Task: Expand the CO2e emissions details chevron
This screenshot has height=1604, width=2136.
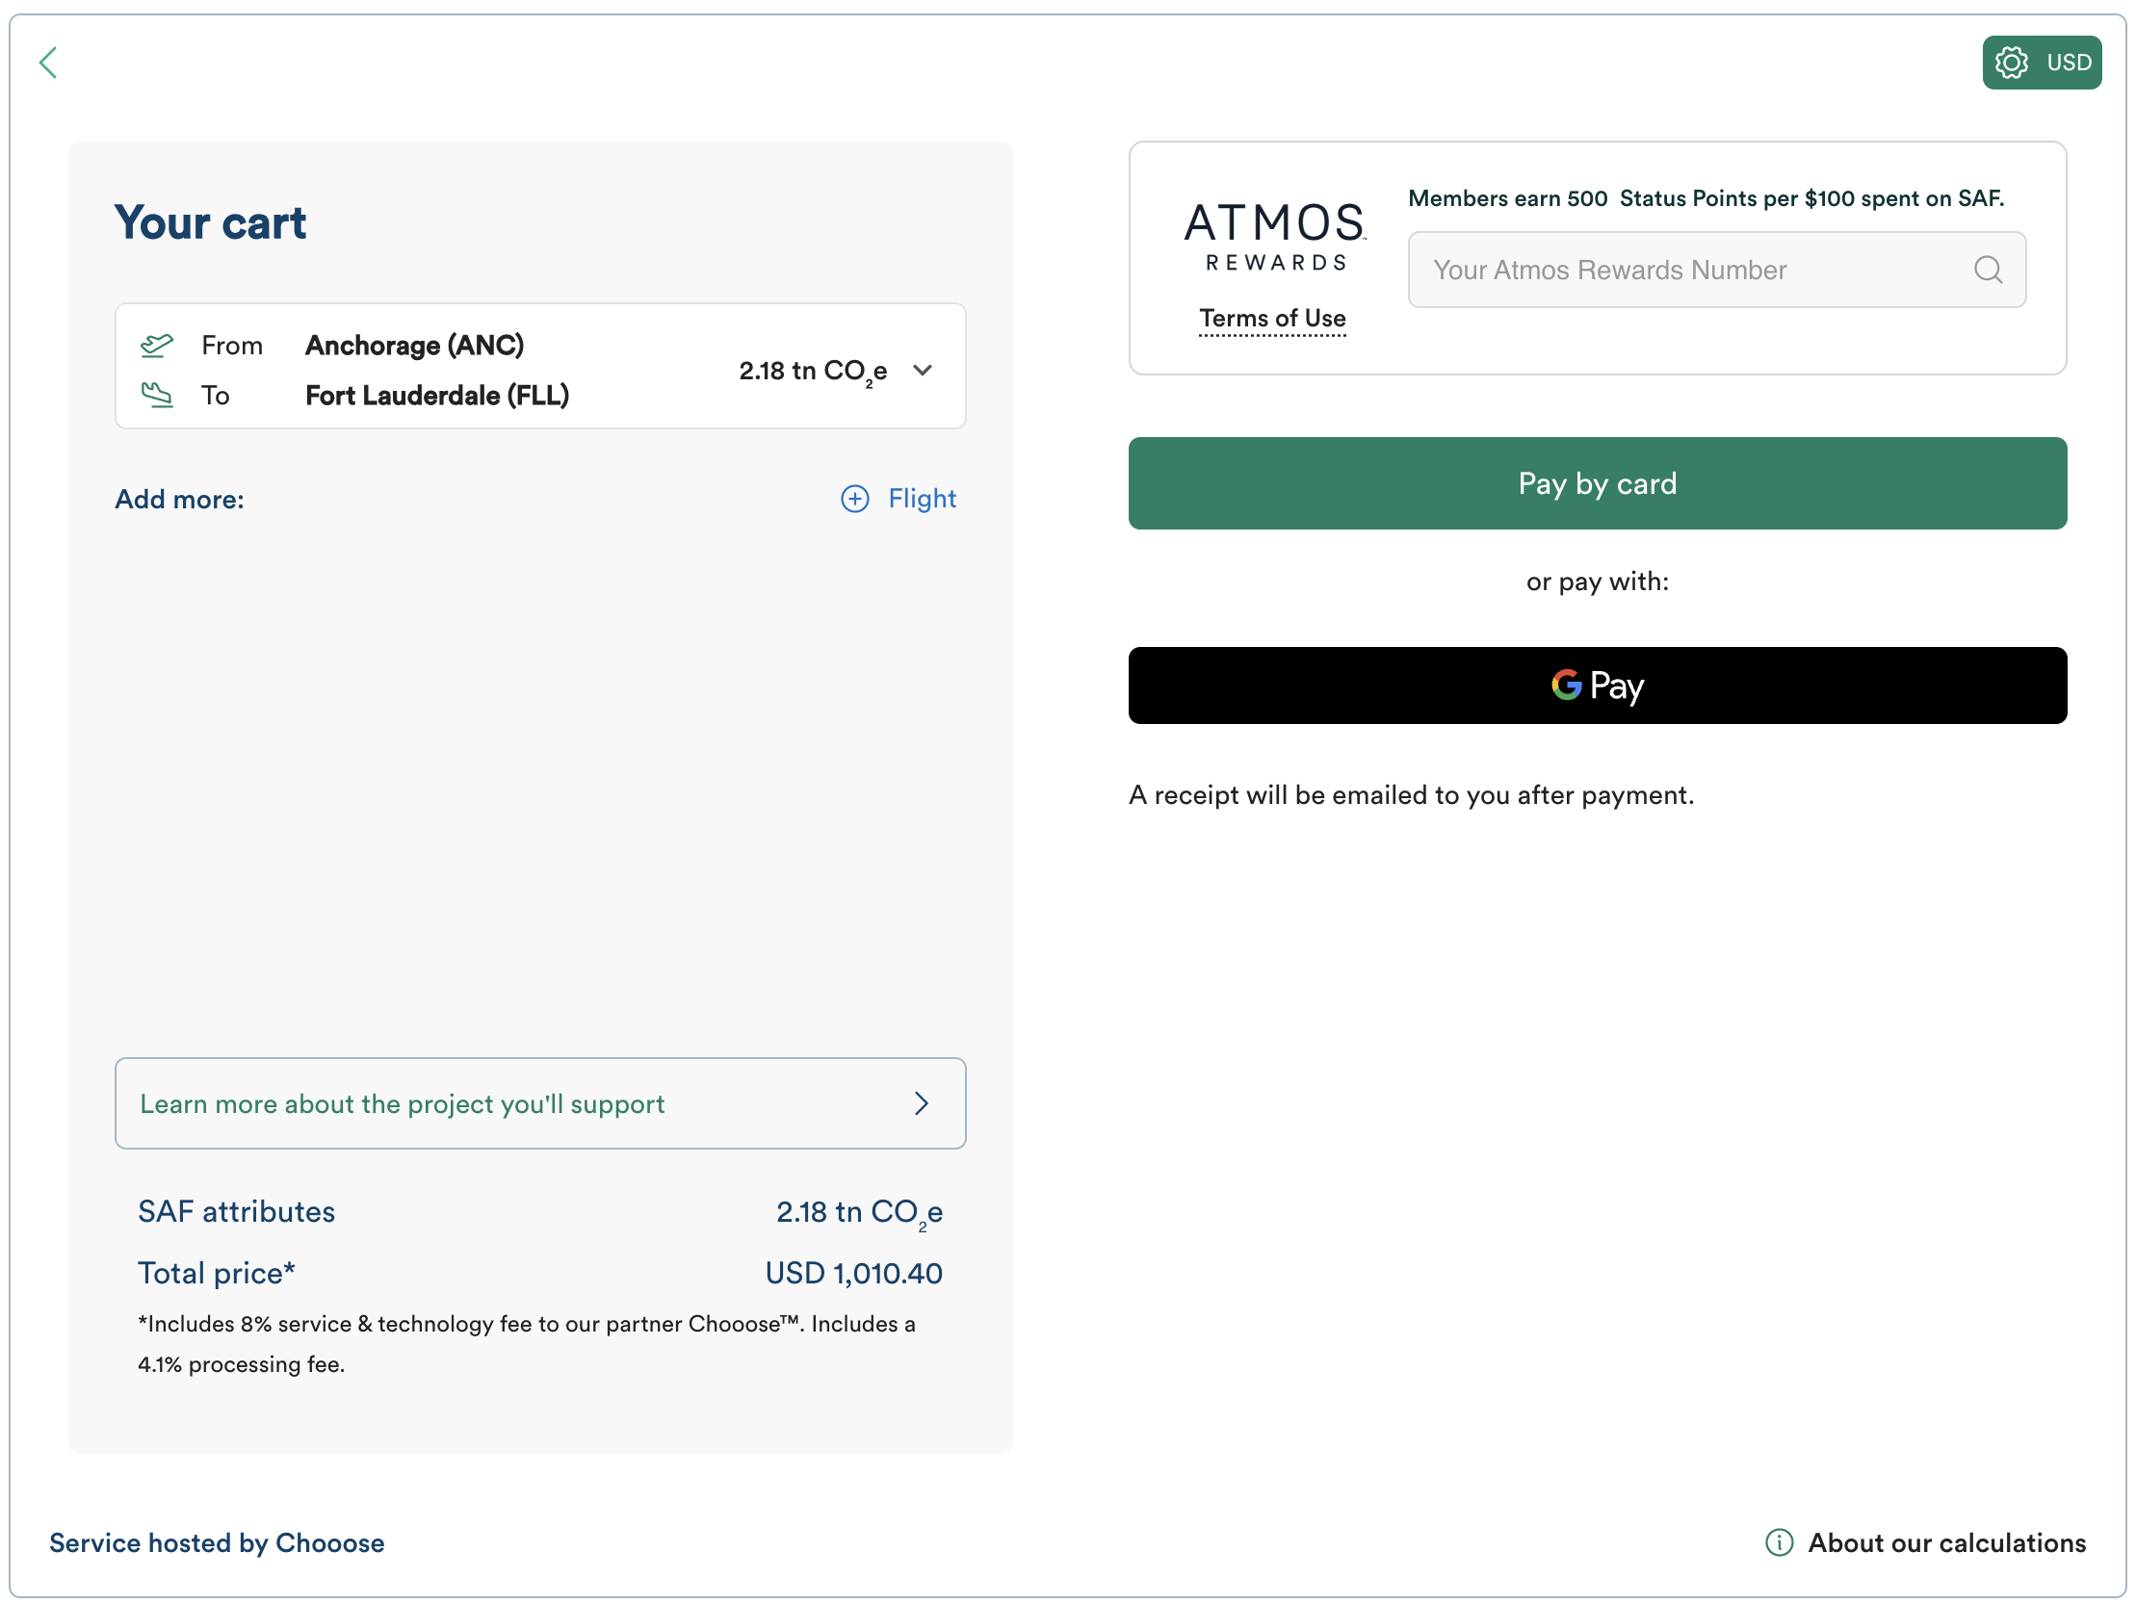Action: [x=923, y=370]
